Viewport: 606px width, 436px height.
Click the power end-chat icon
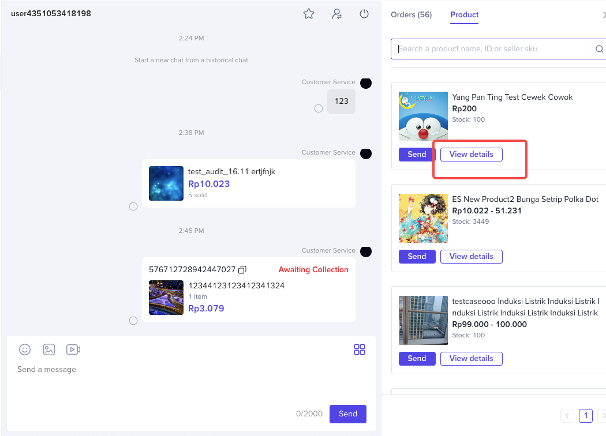(x=364, y=14)
